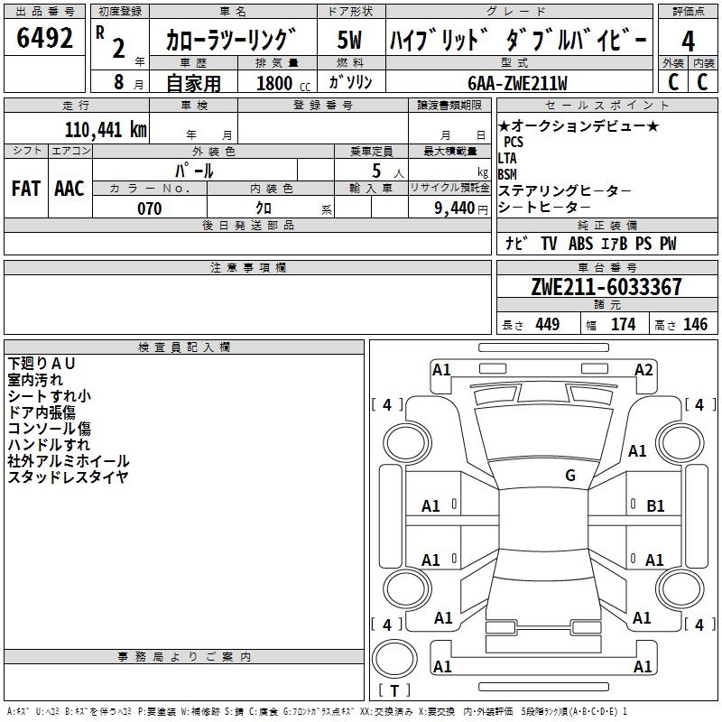Screen dimensions: 722x722
Task: Select seating capacity 5 人
Action: [388, 171]
